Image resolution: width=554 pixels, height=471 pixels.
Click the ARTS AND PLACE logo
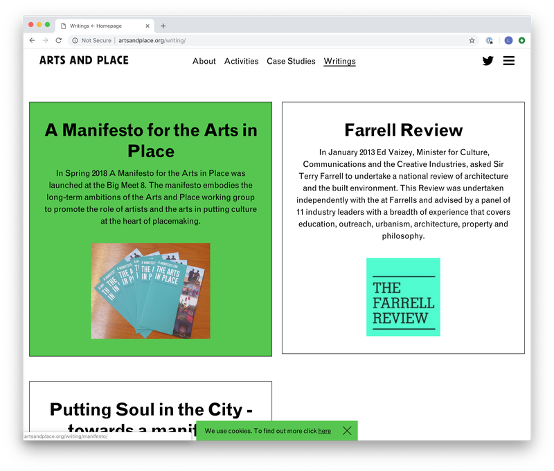point(84,60)
